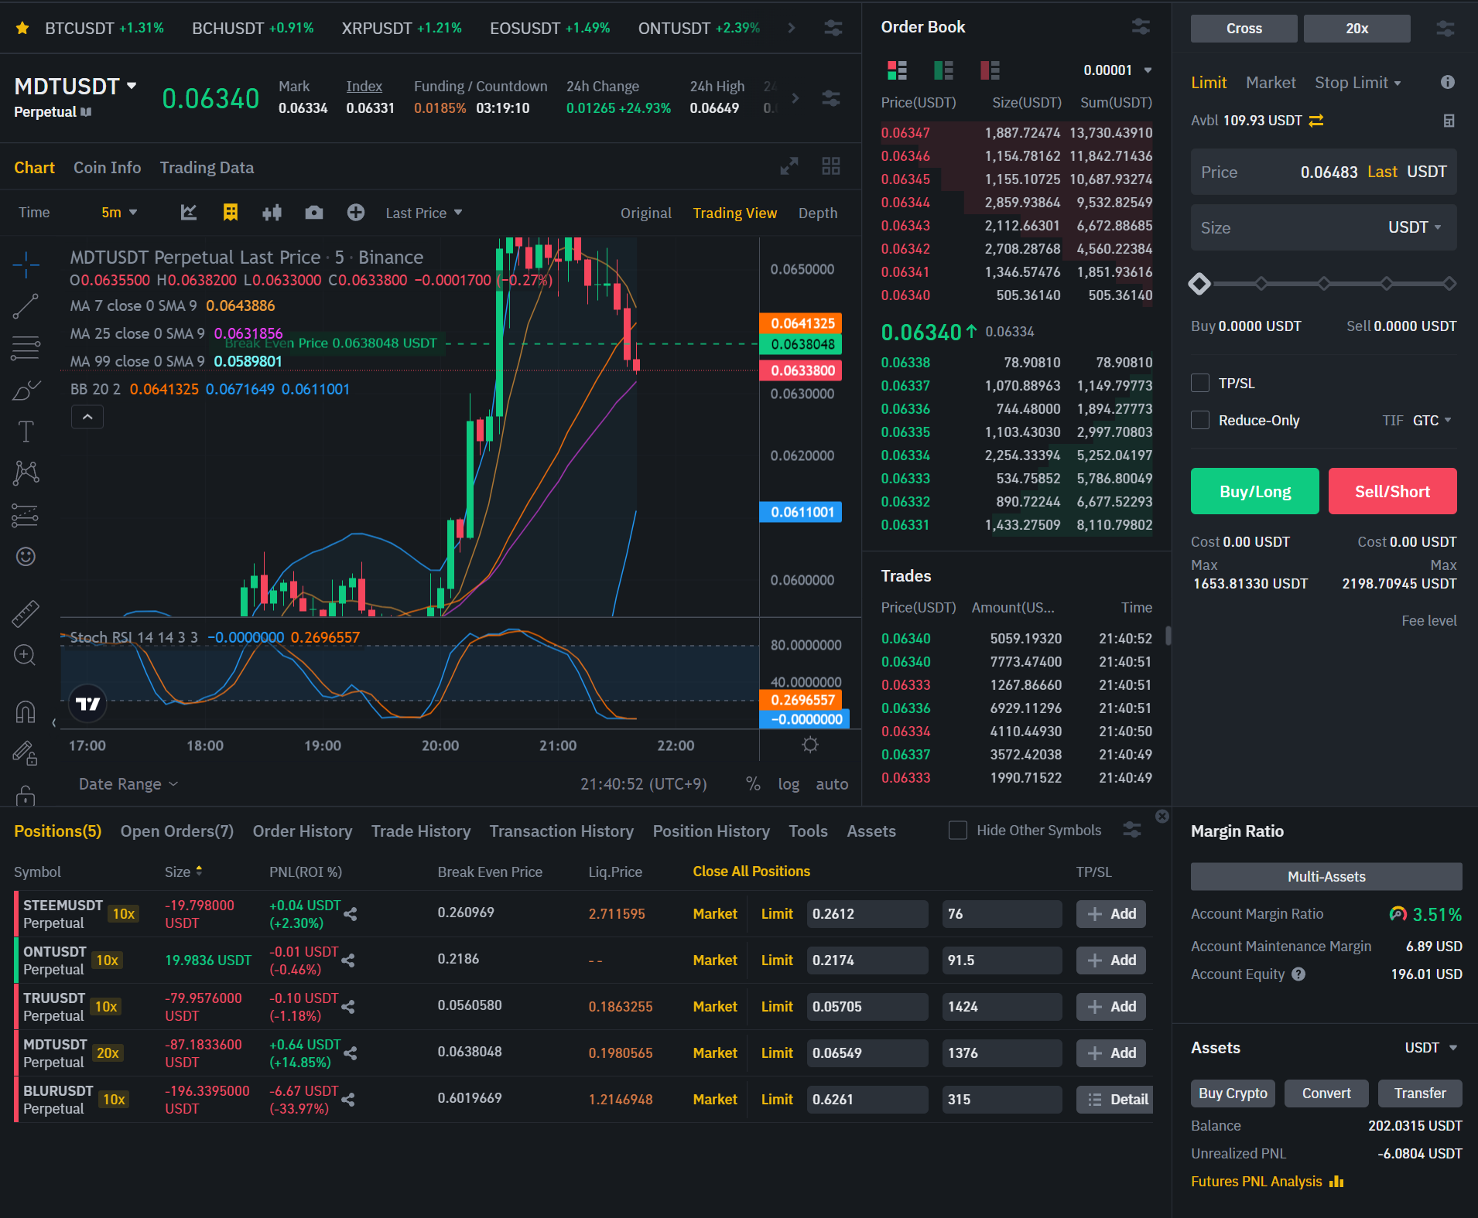Toggle log scale on chart

click(x=789, y=784)
